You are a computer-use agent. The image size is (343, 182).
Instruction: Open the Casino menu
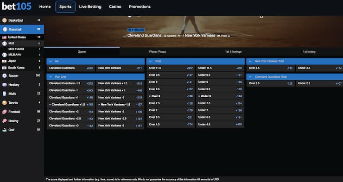pyautogui.click(x=115, y=7)
